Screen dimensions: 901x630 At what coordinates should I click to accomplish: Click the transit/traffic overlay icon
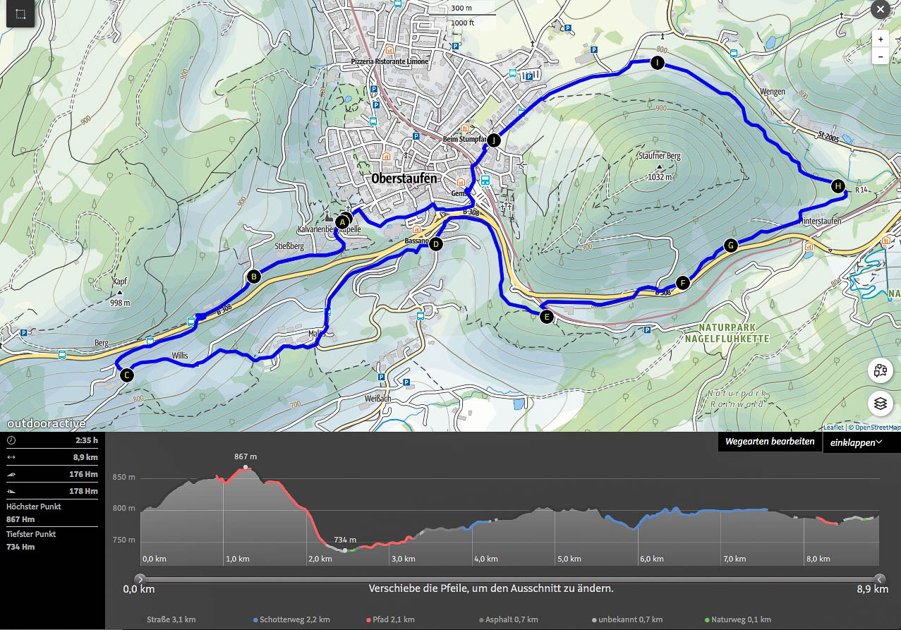(879, 370)
